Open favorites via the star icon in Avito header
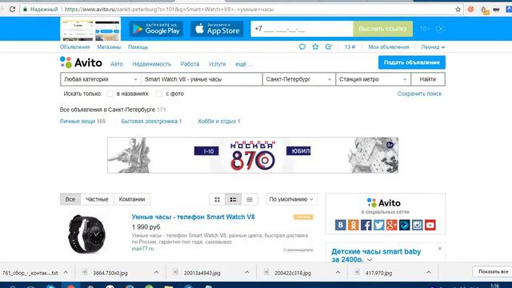The height and width of the screenshot is (288, 512). coord(315,46)
